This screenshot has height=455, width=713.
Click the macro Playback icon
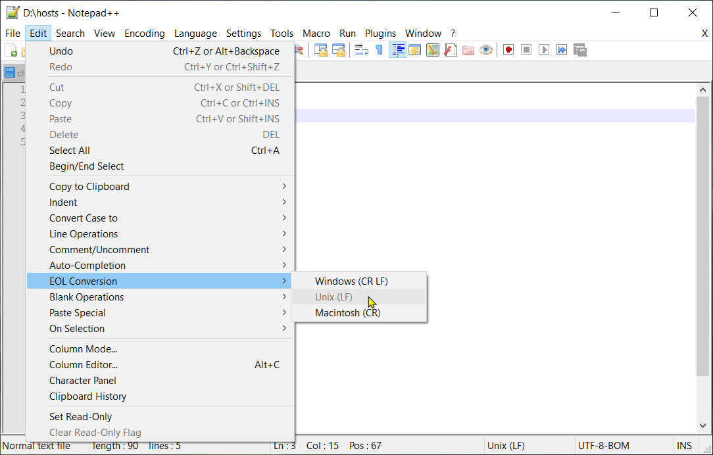tap(544, 50)
